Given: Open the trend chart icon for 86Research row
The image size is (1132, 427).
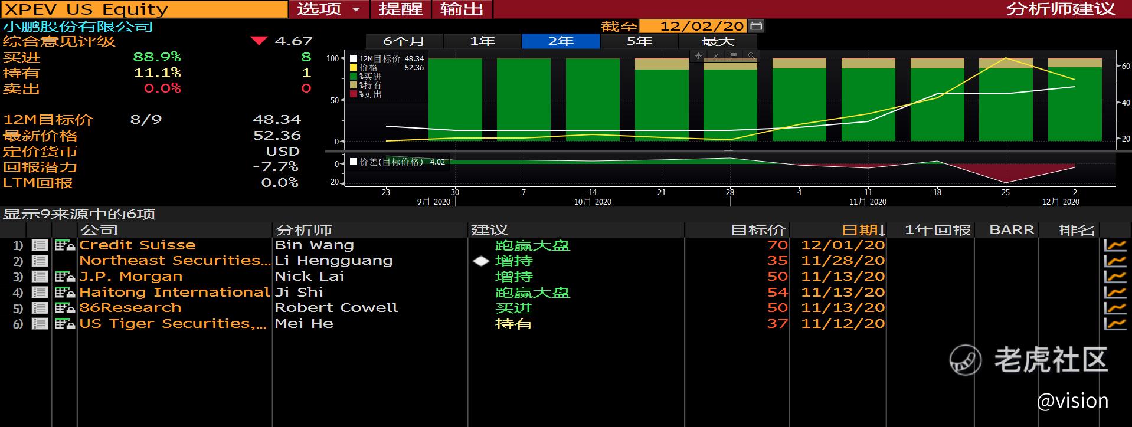Looking at the screenshot, I should click(1115, 308).
